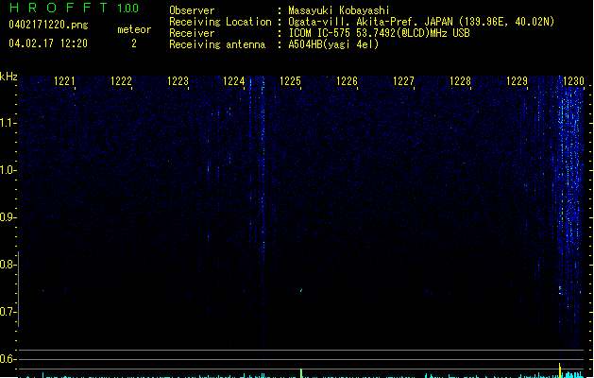Click the 'Receiving Location' field label
Image resolution: width=594 pixels, height=378 pixels.
coord(220,22)
